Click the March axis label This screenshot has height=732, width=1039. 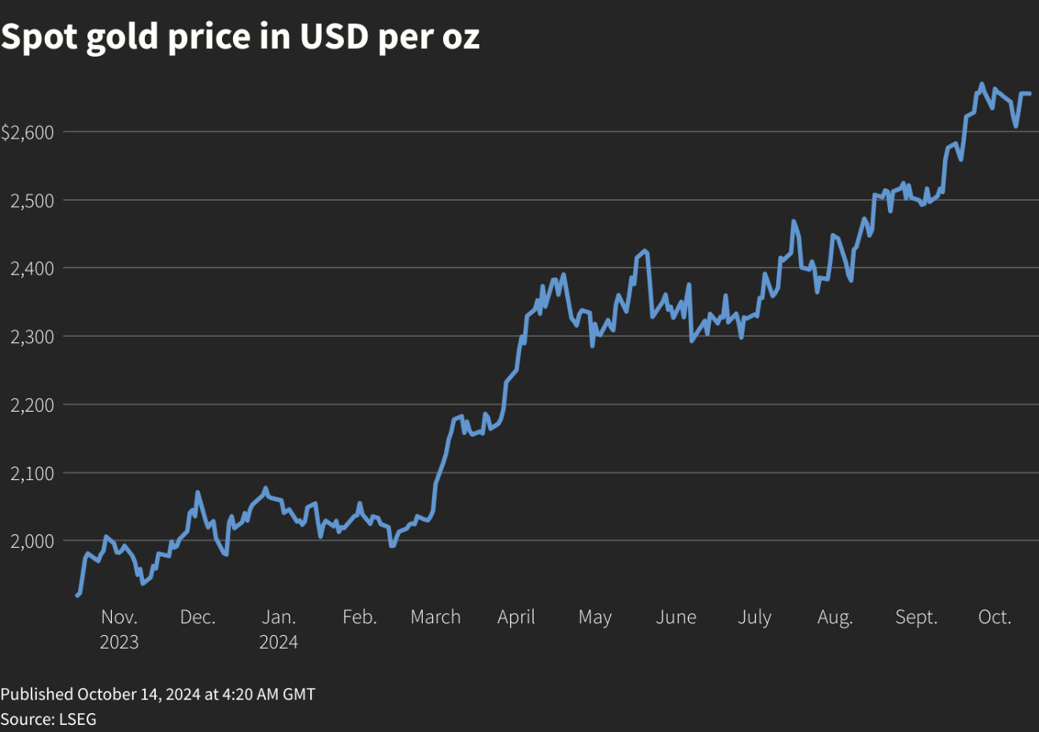pos(435,617)
